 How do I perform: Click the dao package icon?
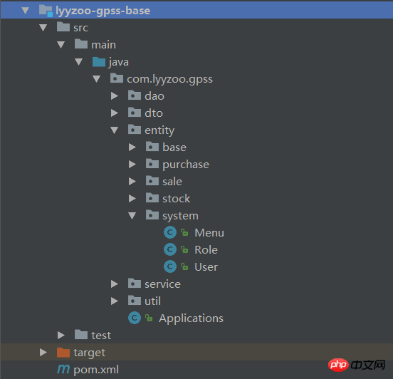(x=135, y=95)
